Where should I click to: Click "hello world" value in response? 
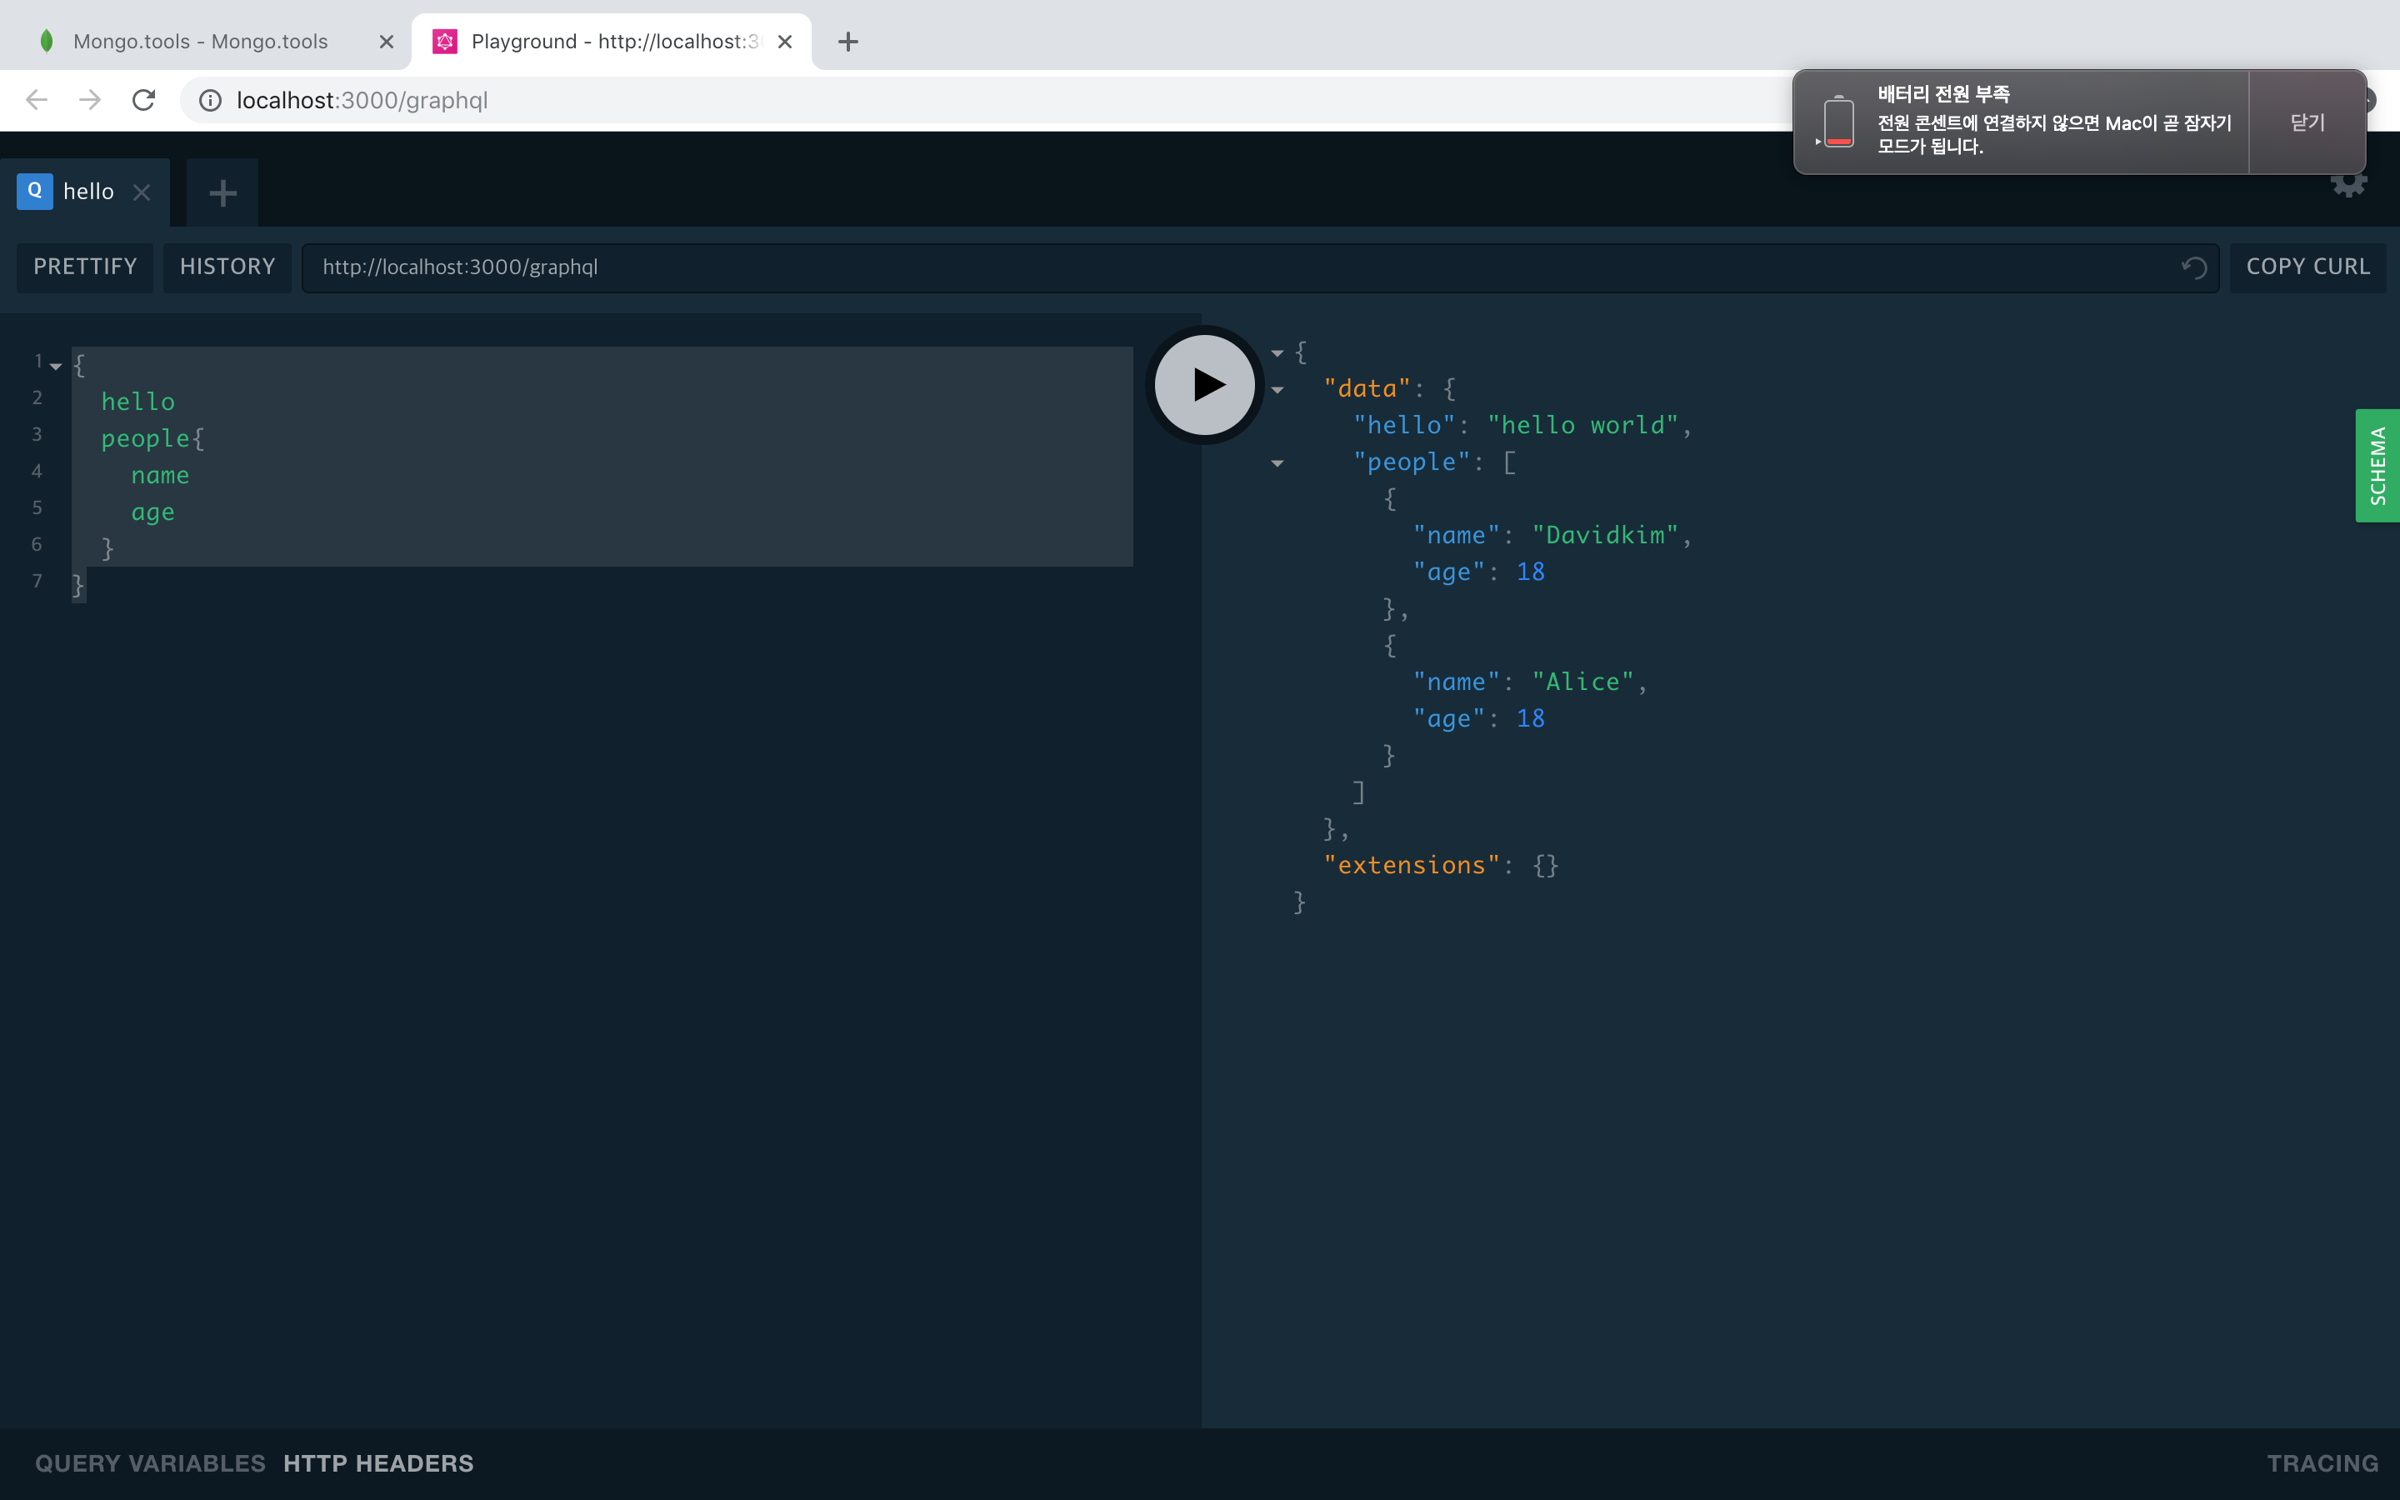(x=1582, y=426)
